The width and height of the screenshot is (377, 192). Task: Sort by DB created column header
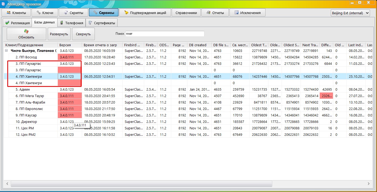pyautogui.click(x=199, y=45)
